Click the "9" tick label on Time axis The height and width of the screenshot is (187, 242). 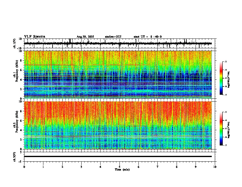tap(196, 167)
